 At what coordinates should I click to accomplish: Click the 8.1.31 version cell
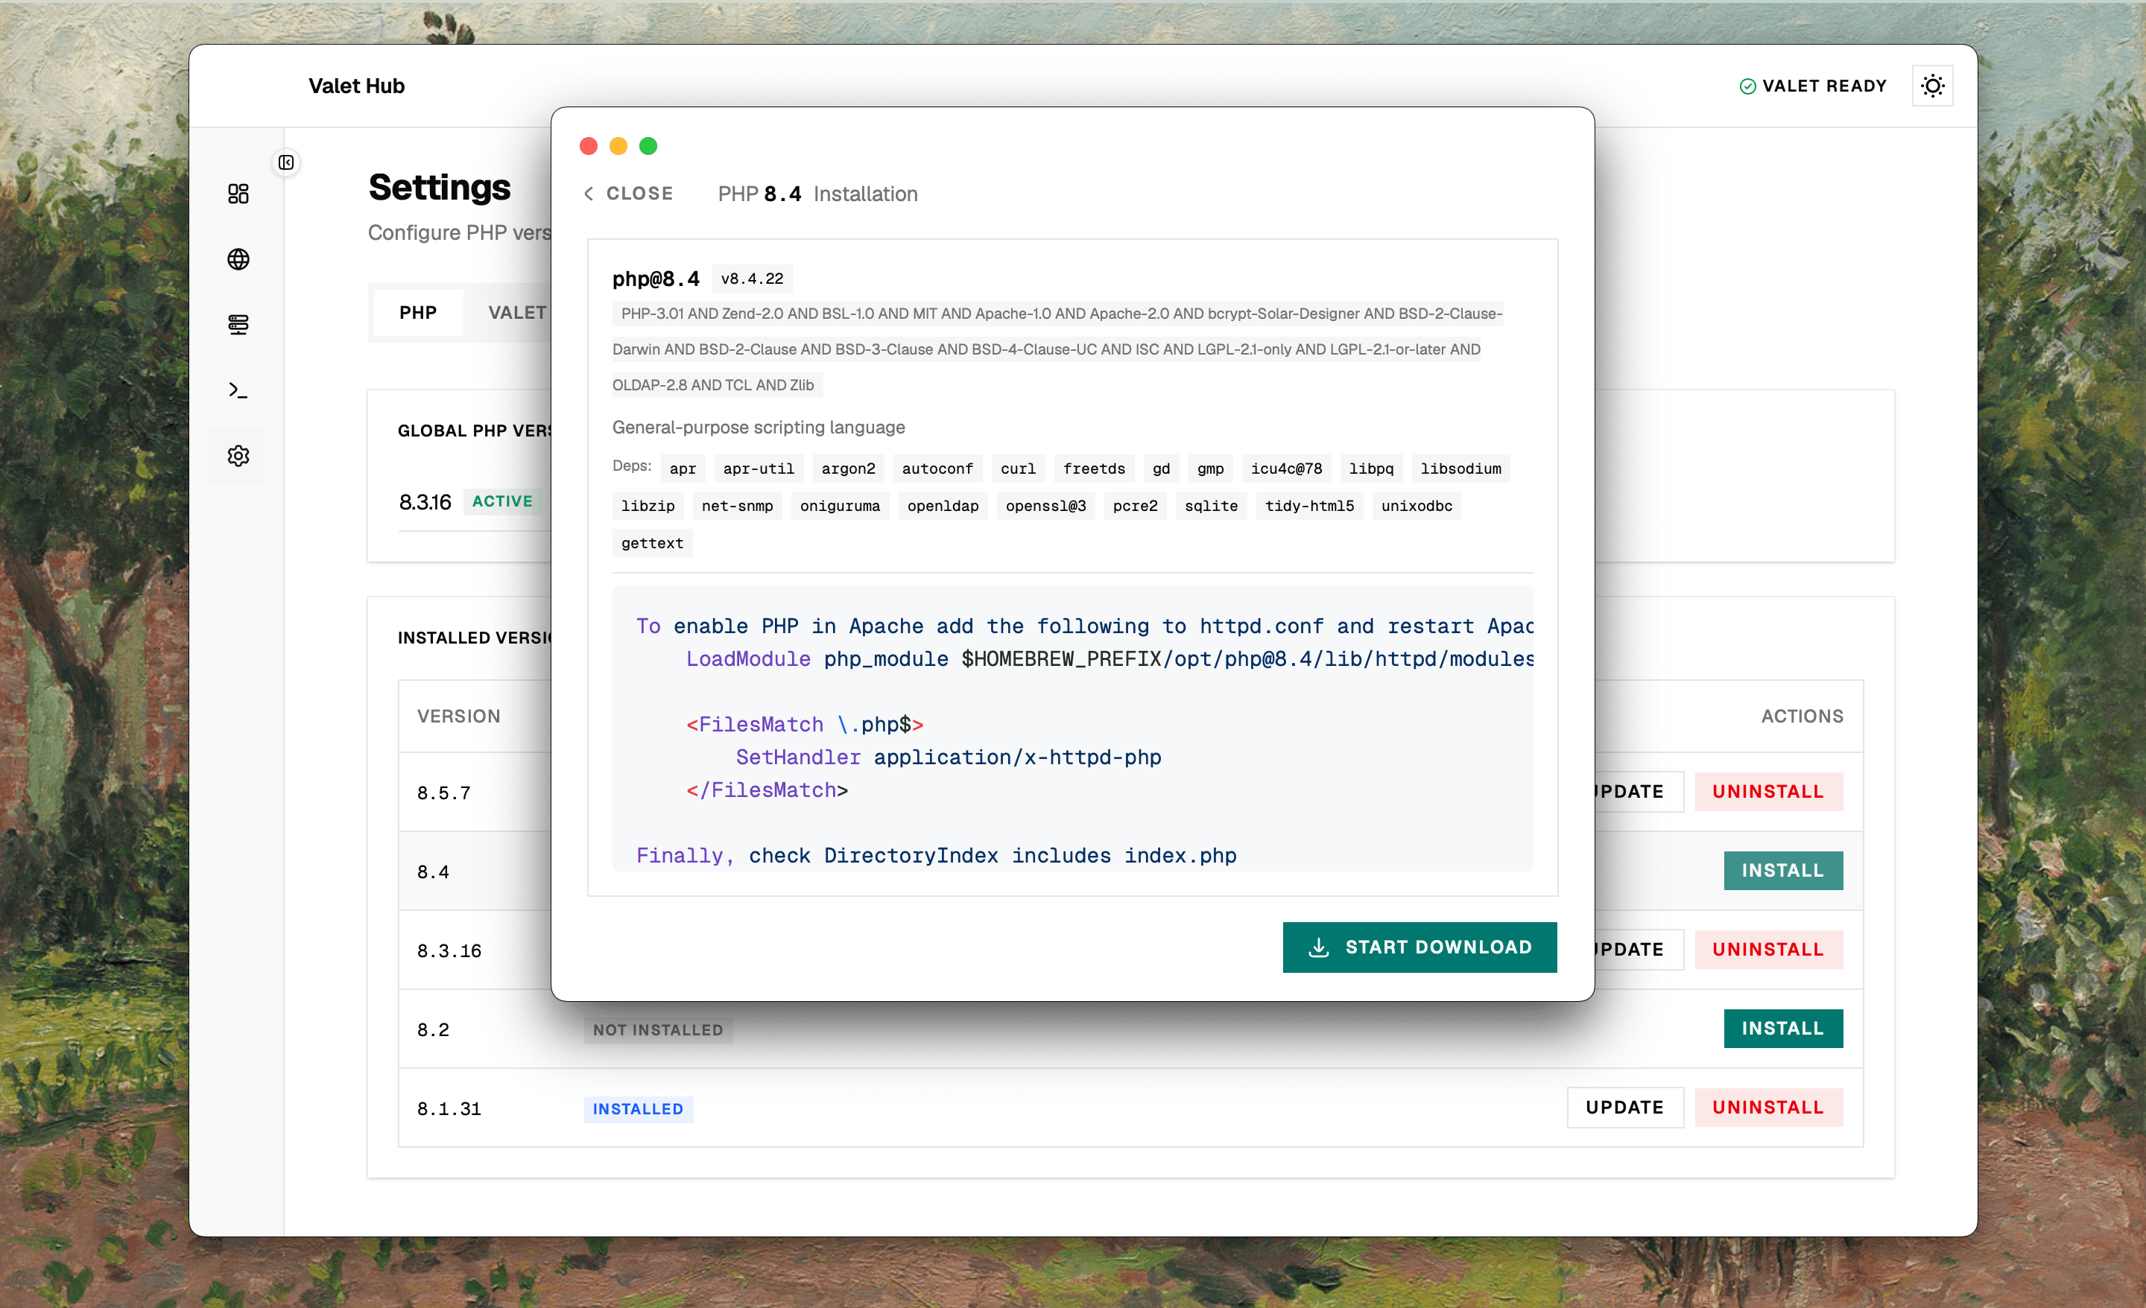[x=449, y=1108]
